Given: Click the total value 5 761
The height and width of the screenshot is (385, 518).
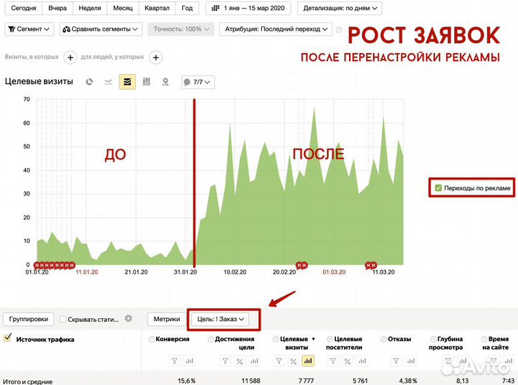Looking at the screenshot, I should 360,381.
